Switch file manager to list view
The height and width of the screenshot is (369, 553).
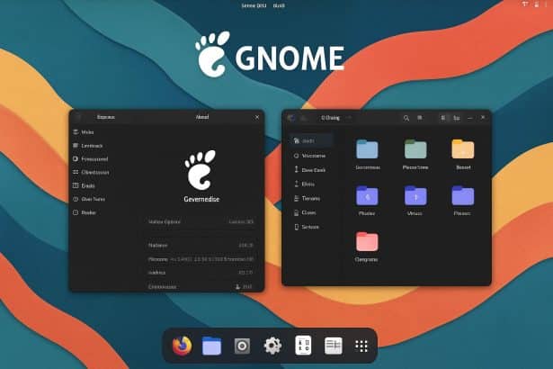[457, 117]
